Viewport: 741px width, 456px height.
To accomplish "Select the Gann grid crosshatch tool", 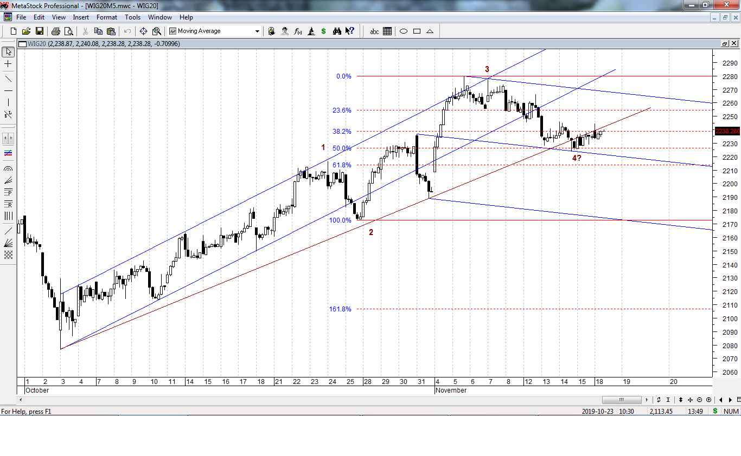I will click(x=8, y=255).
